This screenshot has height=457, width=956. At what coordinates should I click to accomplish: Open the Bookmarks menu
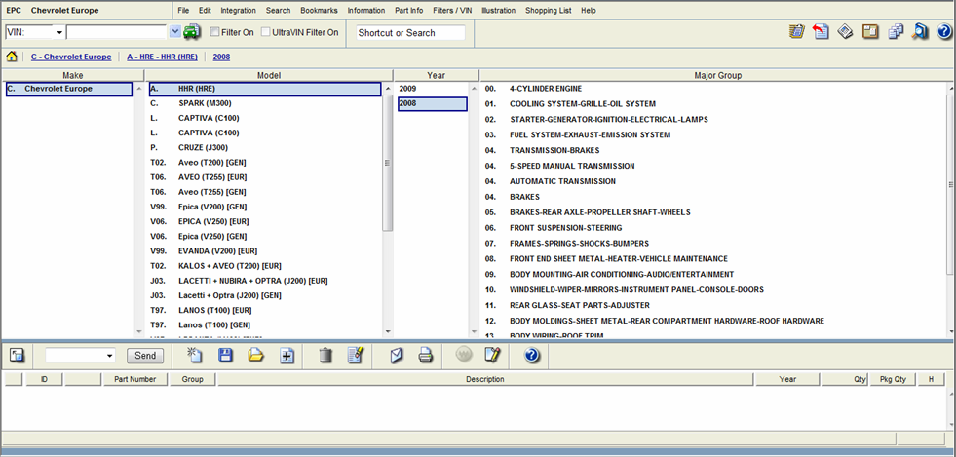(x=319, y=11)
